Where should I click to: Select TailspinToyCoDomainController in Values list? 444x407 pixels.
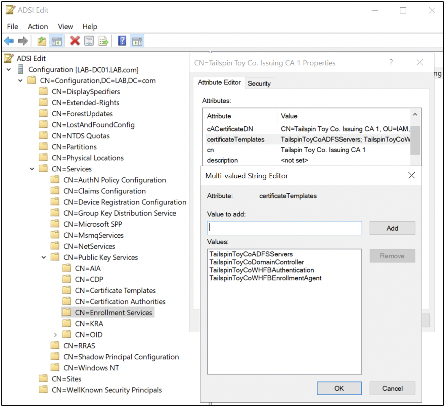point(257,262)
